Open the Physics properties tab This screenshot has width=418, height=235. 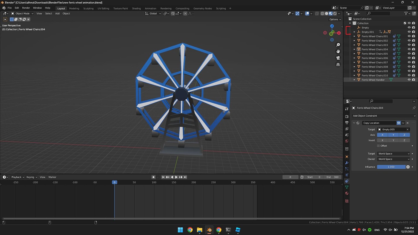tap(347, 175)
